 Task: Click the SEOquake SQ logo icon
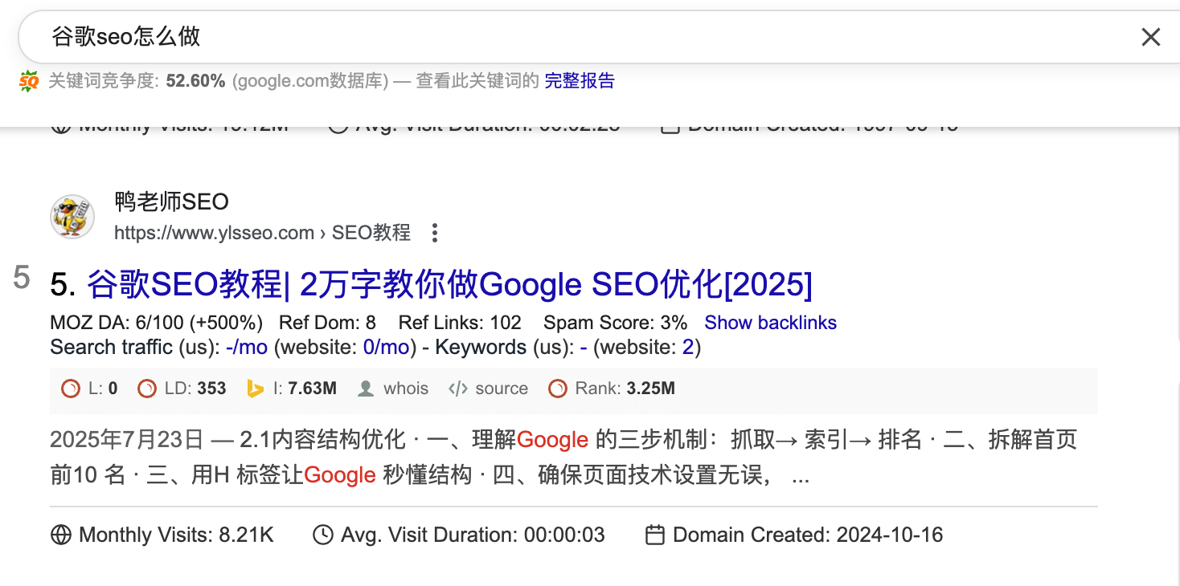(x=29, y=81)
